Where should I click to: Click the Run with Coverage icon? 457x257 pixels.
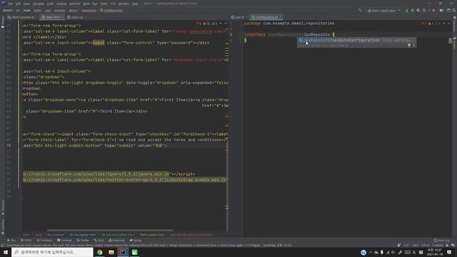click(418, 11)
